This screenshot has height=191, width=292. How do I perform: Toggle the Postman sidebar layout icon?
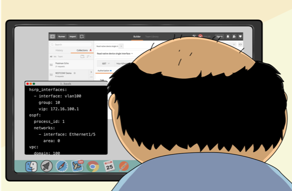tap(53, 37)
